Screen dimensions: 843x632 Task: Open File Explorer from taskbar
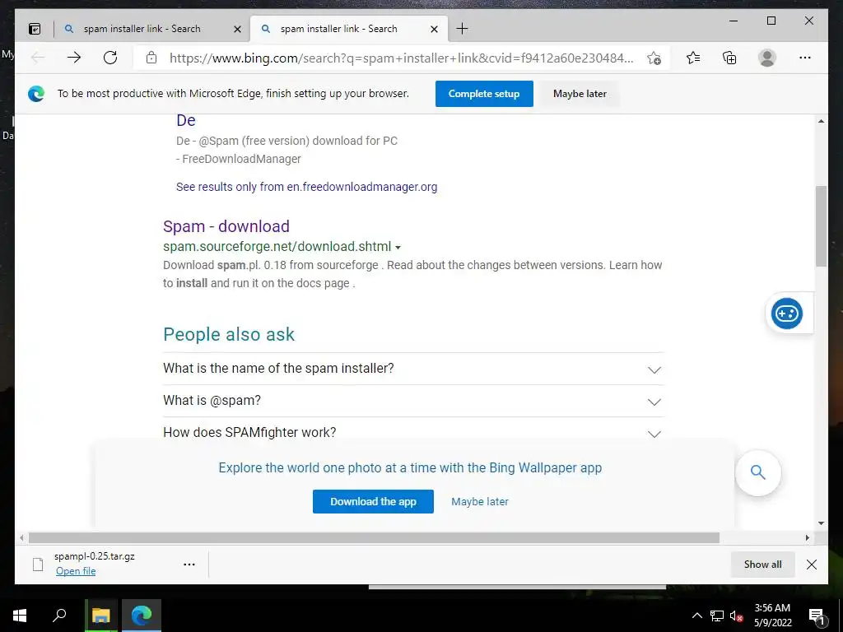click(x=101, y=616)
